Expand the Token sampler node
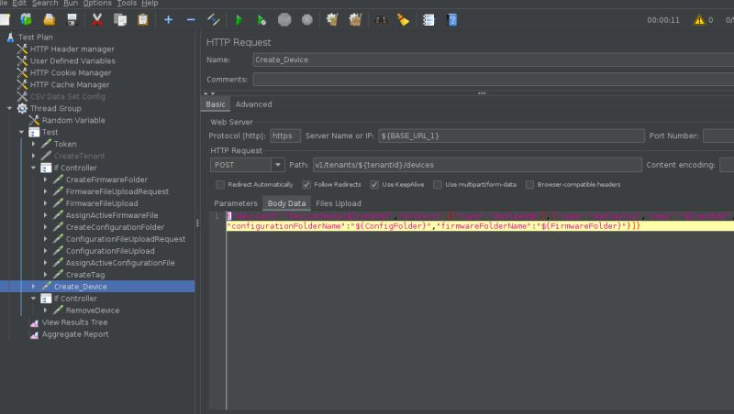The image size is (734, 414). (x=33, y=144)
